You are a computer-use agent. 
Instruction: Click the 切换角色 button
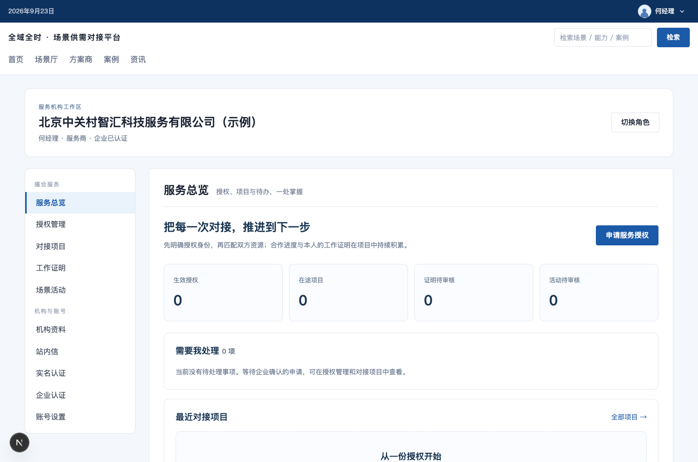coord(635,122)
